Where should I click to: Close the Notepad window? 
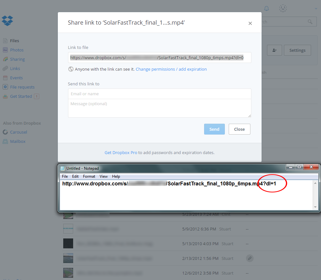pyautogui.click(x=311, y=167)
